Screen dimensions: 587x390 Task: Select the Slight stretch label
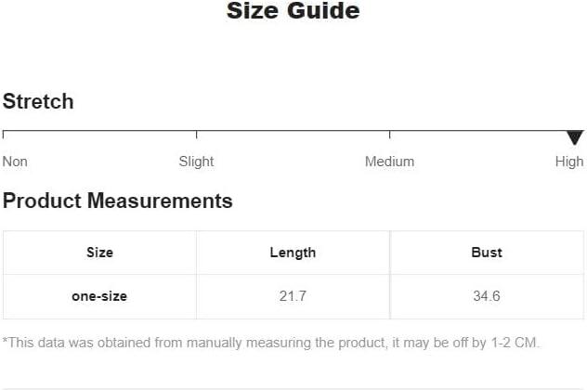196,162
